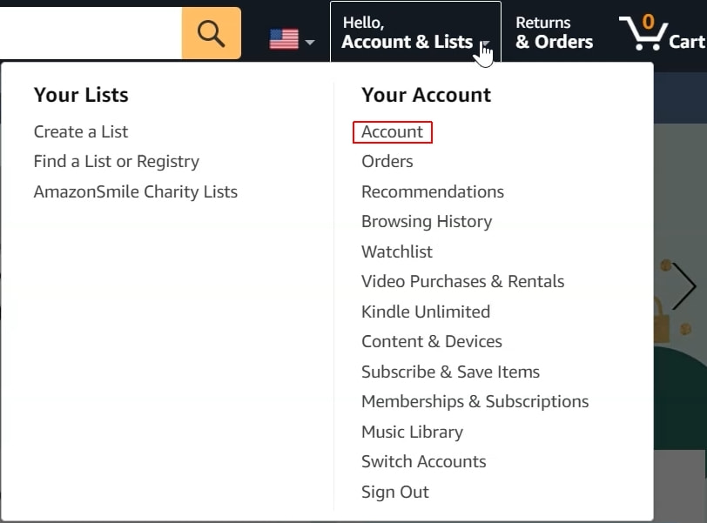Open your Watchlist
The height and width of the screenshot is (523, 707).
click(x=397, y=251)
